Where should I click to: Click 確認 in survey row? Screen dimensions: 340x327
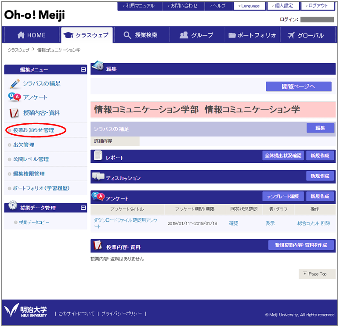click(234, 223)
